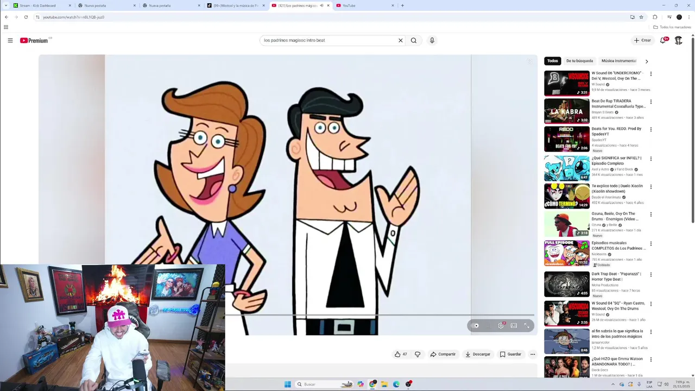Open options for Beat De Rap TIRADERA
Viewport: 695px width, 391px height.
(651, 102)
